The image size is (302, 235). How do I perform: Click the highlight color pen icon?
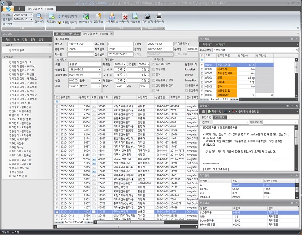point(233,111)
